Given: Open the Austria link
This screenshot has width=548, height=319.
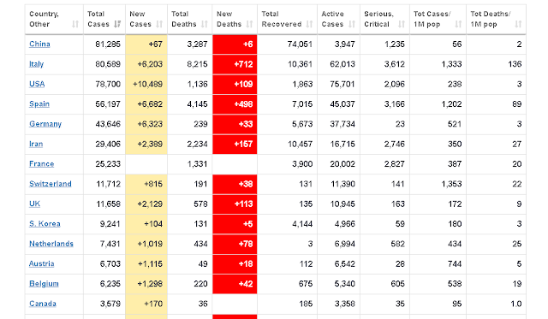Looking at the screenshot, I should [42, 263].
